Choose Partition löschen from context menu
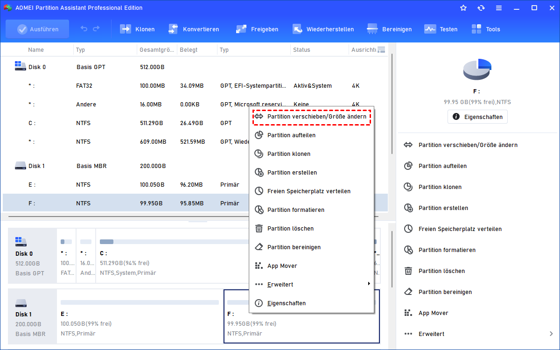The width and height of the screenshot is (560, 350). (x=290, y=229)
